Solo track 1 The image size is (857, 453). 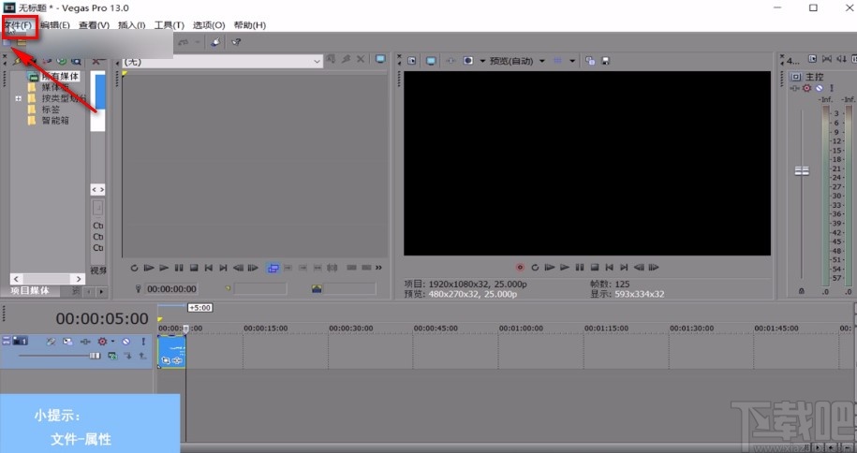pos(143,342)
